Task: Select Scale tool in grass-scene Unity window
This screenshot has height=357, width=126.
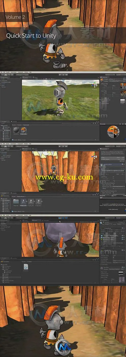Action: pyautogui.click(x=12, y=75)
